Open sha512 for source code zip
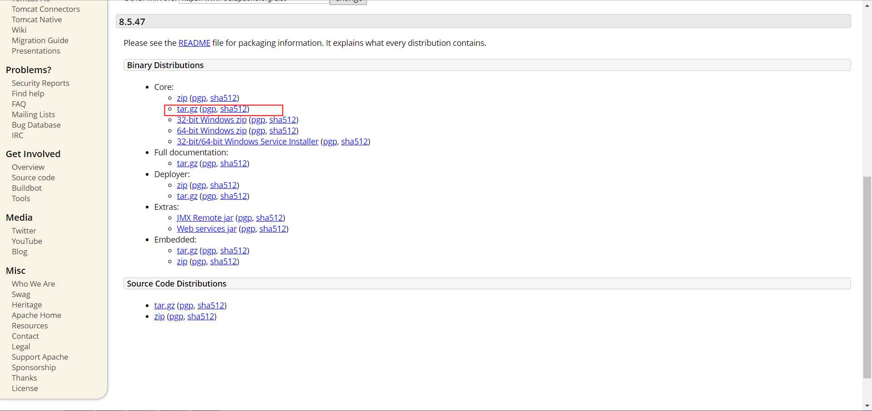This screenshot has height=411, width=872. [201, 317]
